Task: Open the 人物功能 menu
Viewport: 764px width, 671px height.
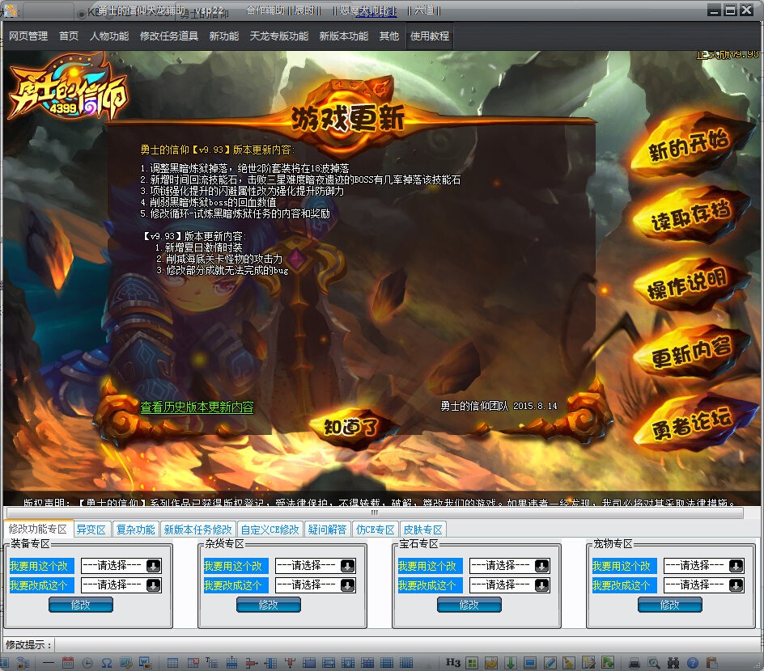Action: [108, 36]
